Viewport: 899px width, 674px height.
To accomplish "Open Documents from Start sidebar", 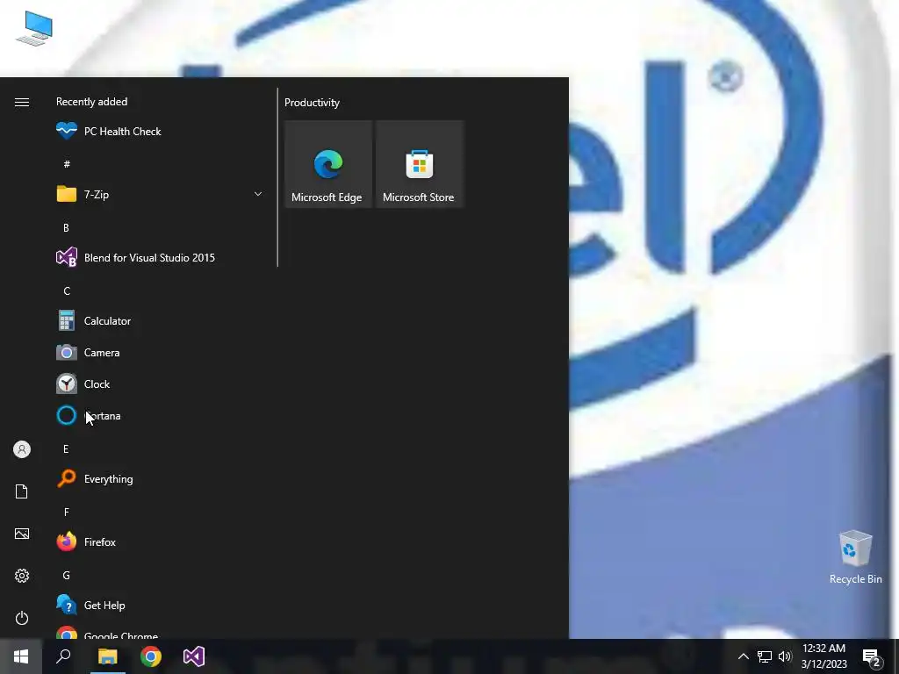I will tap(22, 491).
